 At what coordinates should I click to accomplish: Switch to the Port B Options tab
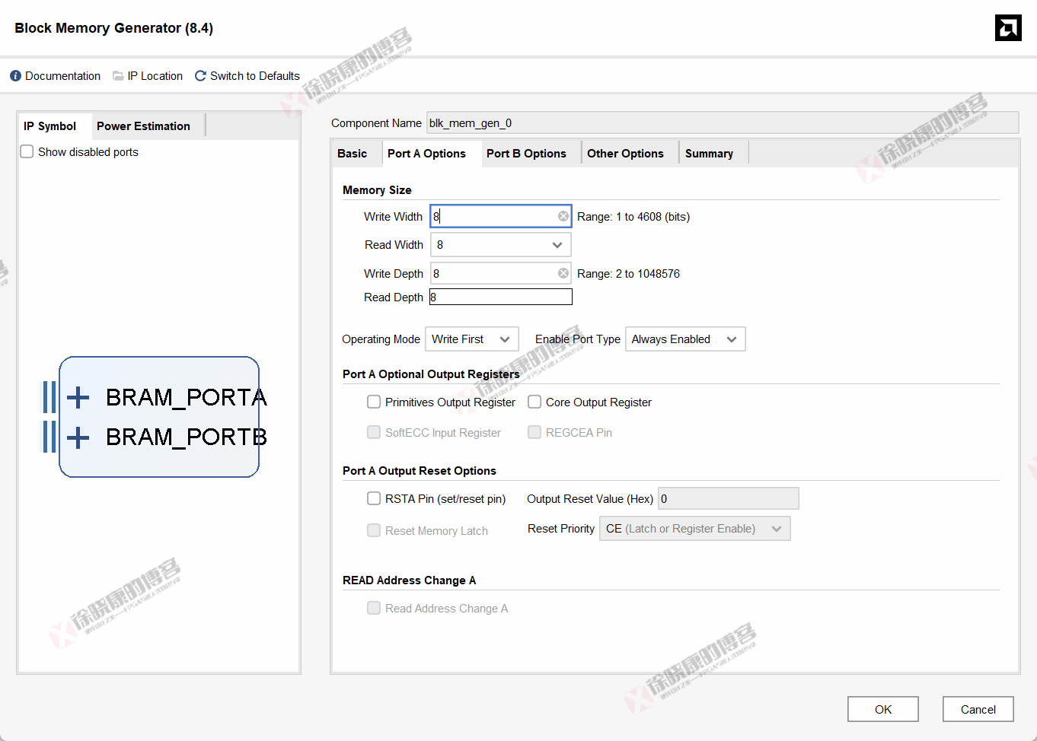(527, 153)
